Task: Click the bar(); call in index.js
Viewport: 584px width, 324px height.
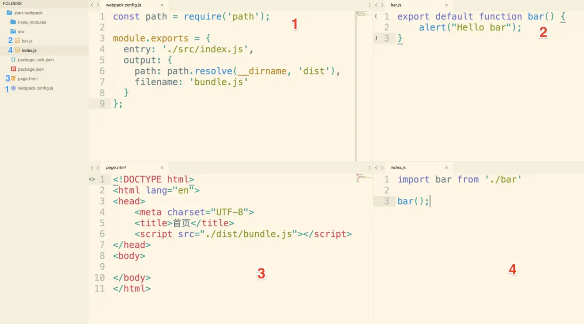Action: pos(414,202)
